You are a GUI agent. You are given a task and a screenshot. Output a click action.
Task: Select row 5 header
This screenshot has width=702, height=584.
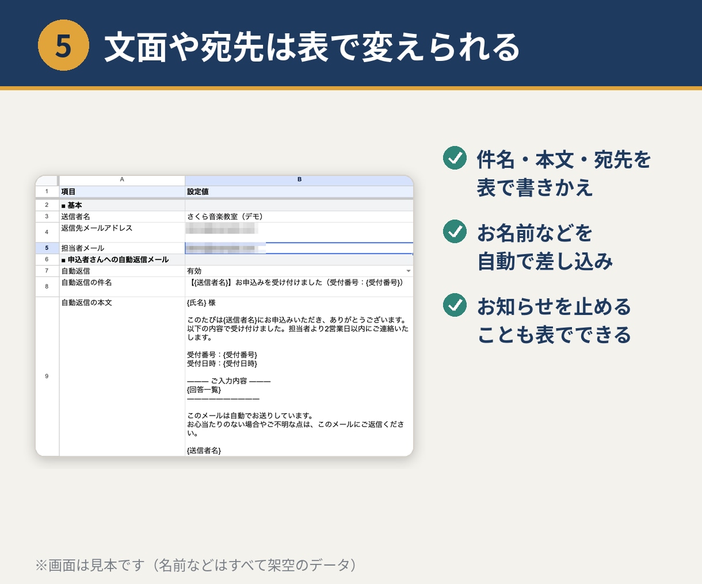tap(47, 248)
